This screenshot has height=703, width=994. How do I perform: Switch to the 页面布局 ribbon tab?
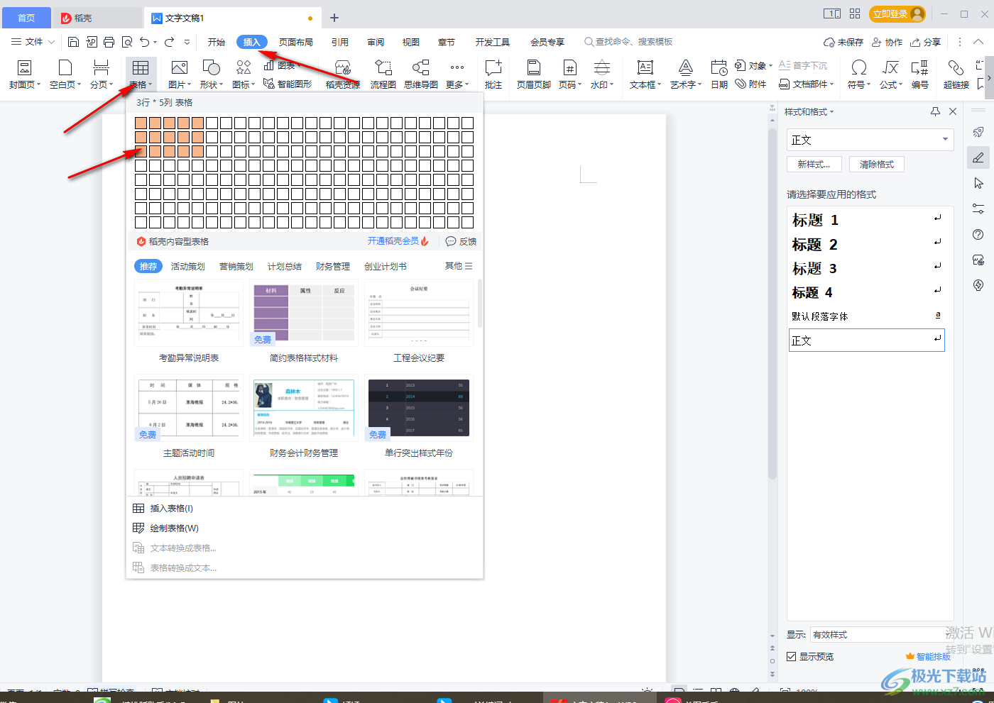(x=296, y=42)
